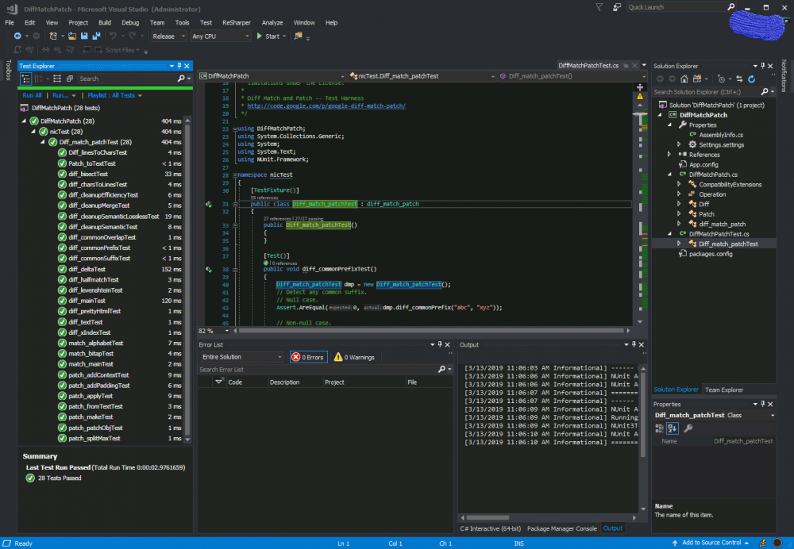Screen dimensions: 794x549
Task: Click Add to Source Control in status bar
Action: pyautogui.click(x=710, y=543)
